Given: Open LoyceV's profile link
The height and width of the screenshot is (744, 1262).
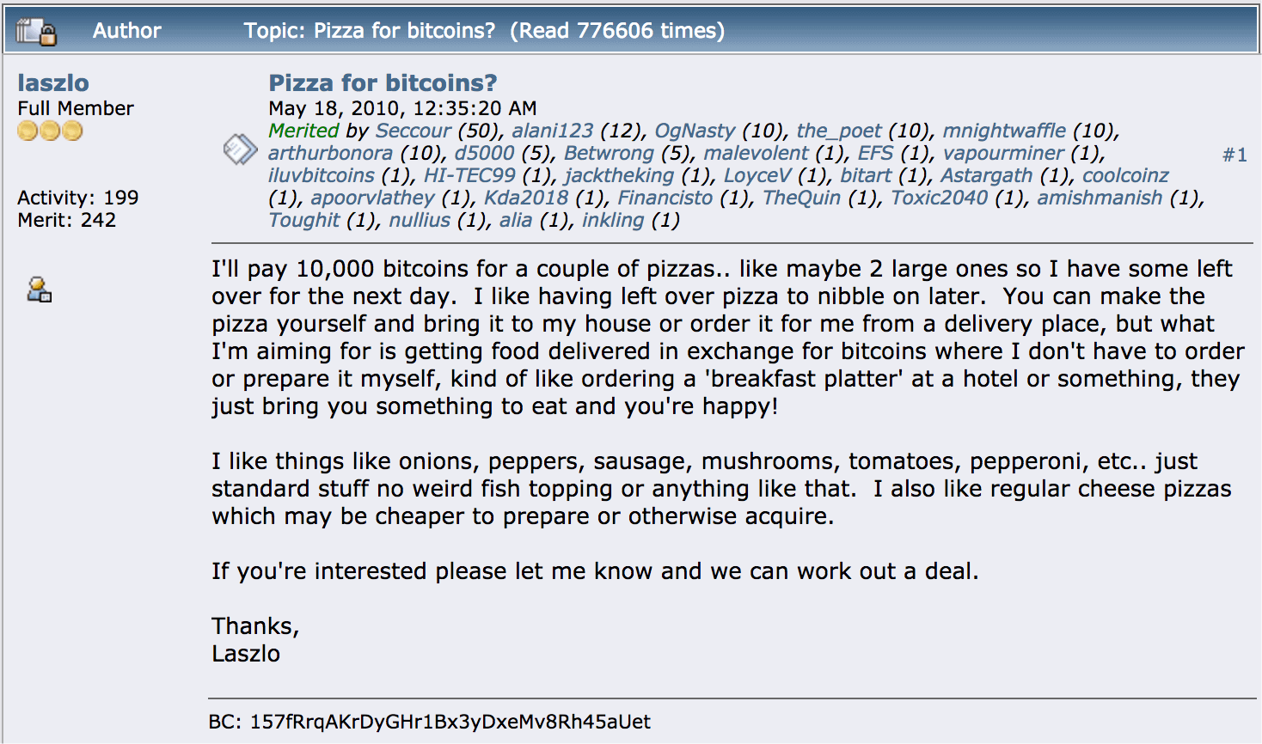Looking at the screenshot, I should click(757, 175).
